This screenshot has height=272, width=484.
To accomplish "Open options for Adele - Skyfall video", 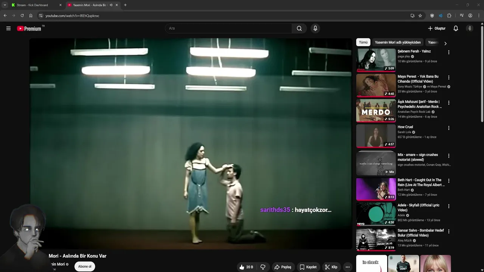I will coord(449,206).
